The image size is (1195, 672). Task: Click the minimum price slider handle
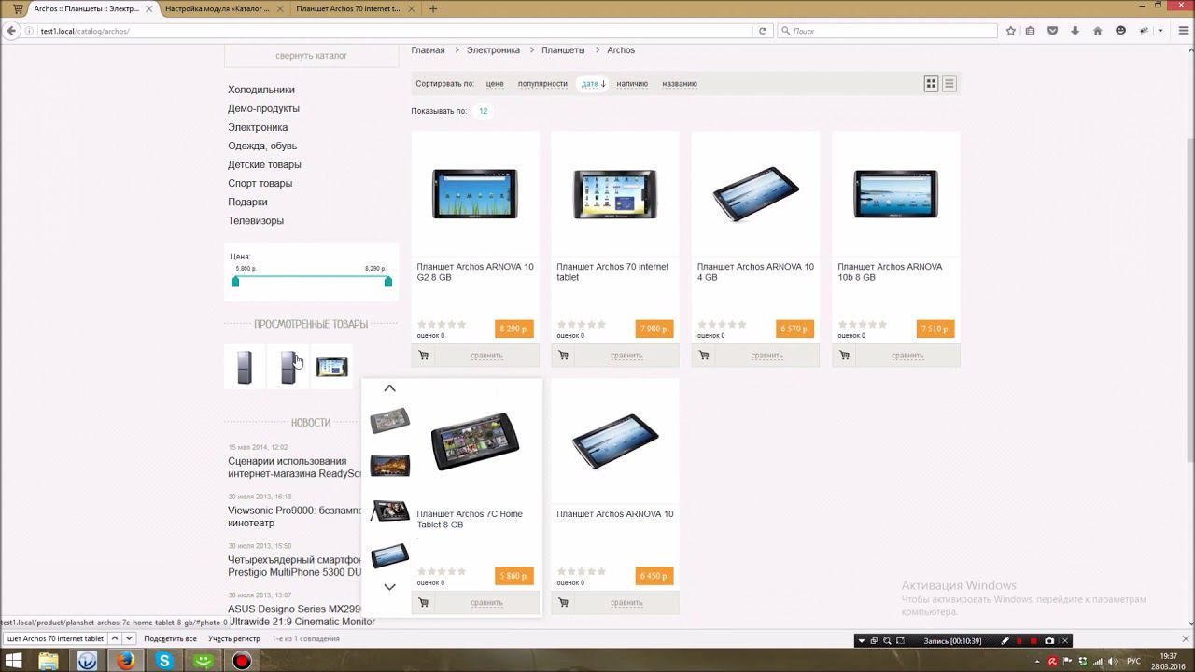click(x=235, y=281)
